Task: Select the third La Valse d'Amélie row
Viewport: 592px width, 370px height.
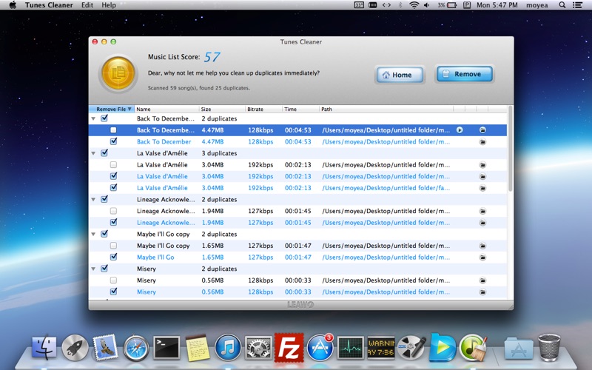Action: [297, 188]
